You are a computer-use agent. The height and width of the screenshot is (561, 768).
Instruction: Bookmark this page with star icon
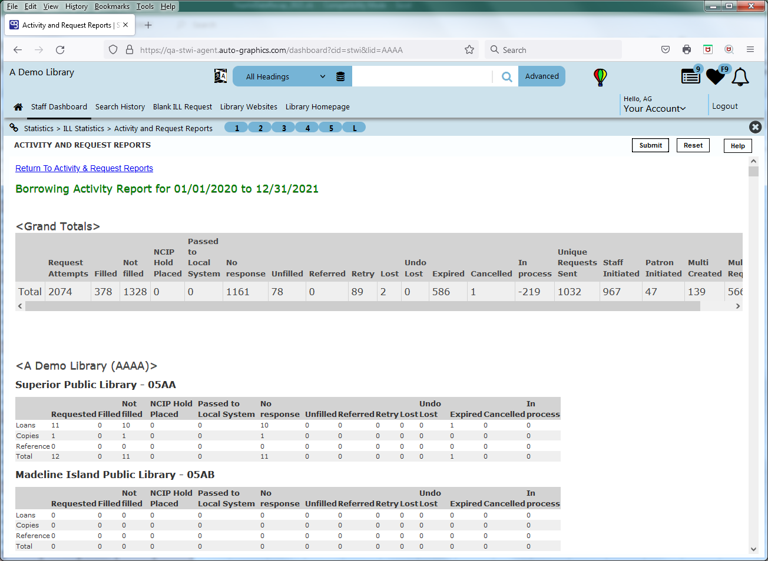469,50
